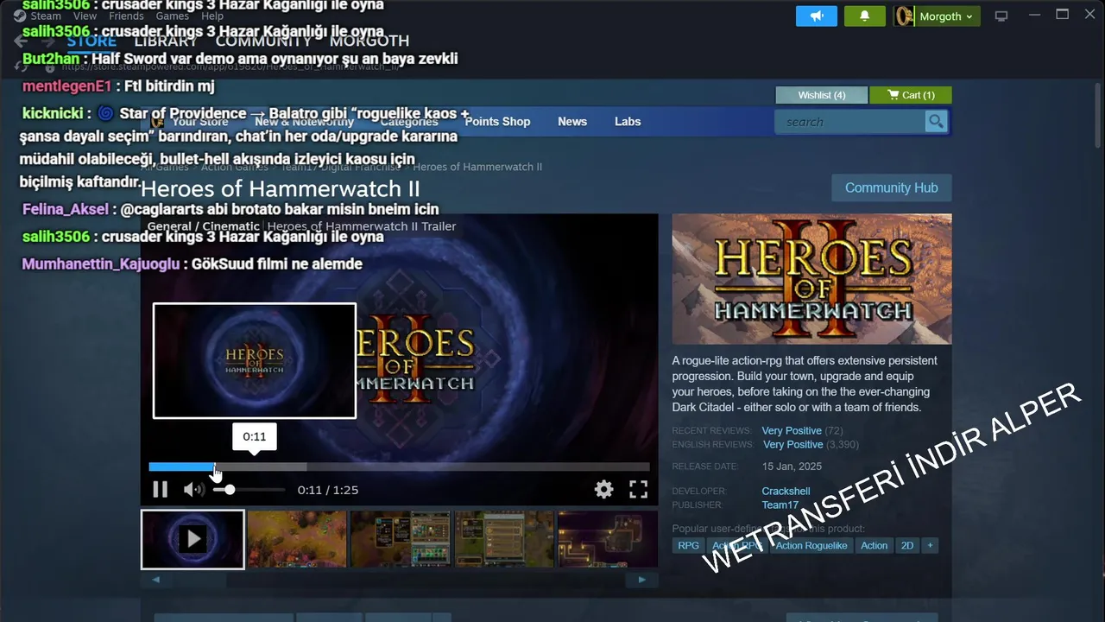This screenshot has height=622, width=1105.
Task: Select the 2D tag
Action: (x=907, y=545)
